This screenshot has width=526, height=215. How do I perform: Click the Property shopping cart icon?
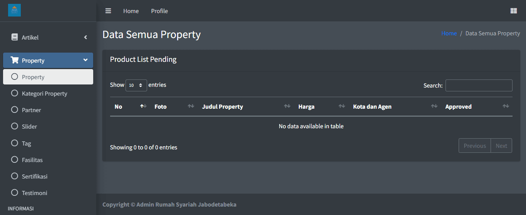tap(15, 60)
